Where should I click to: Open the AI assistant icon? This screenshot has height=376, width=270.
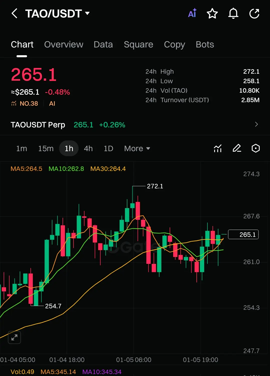[192, 13]
